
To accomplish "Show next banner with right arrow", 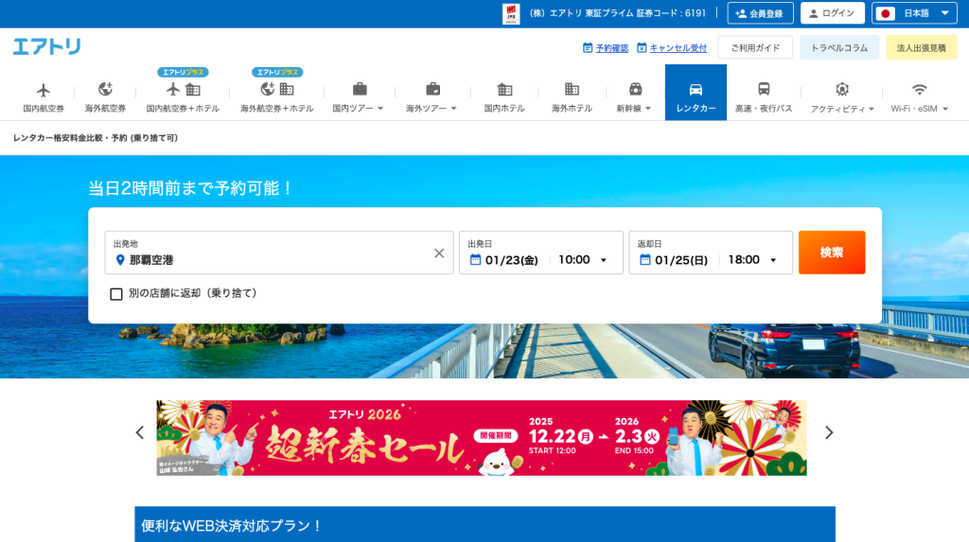I will click(829, 432).
